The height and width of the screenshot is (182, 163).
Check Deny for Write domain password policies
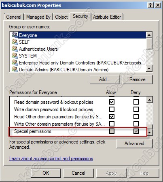(x=136, y=109)
